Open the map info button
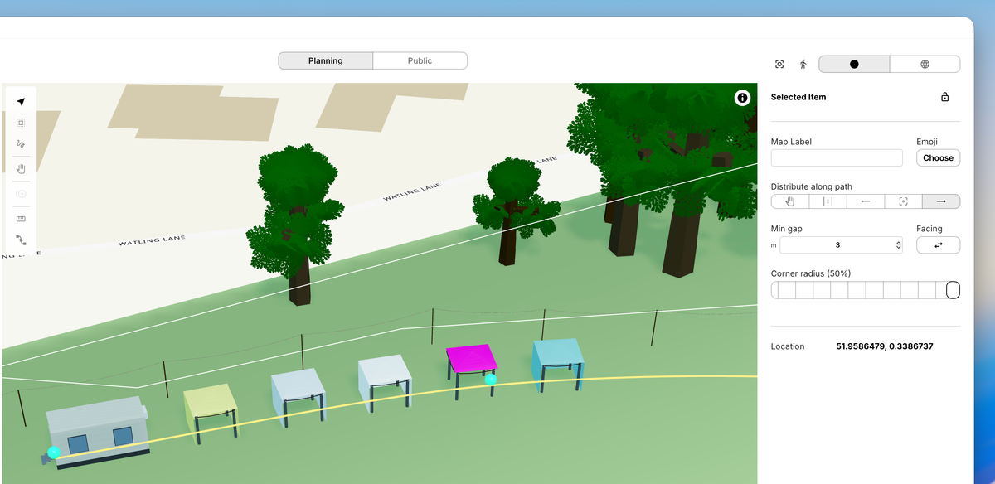 click(742, 98)
